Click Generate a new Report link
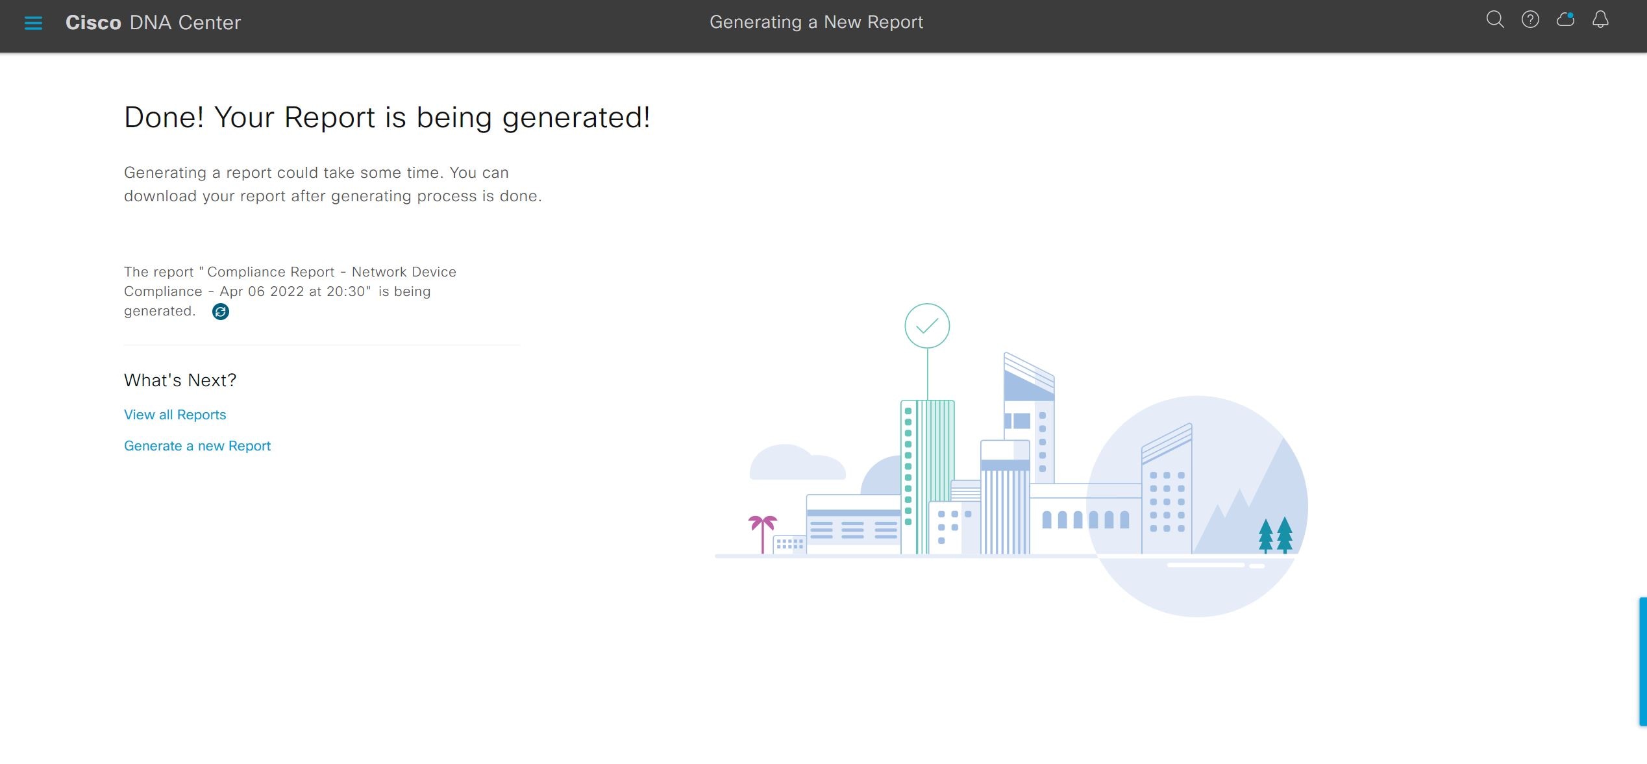The height and width of the screenshot is (764, 1647). pyautogui.click(x=197, y=446)
